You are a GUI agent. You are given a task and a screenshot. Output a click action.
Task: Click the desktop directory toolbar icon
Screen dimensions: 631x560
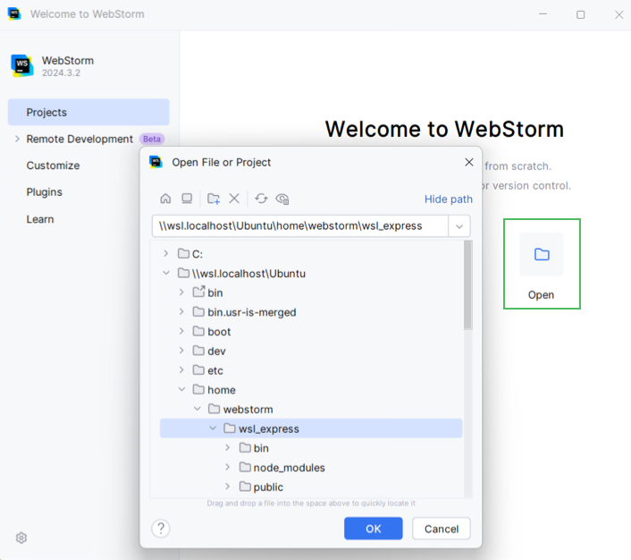coord(187,199)
